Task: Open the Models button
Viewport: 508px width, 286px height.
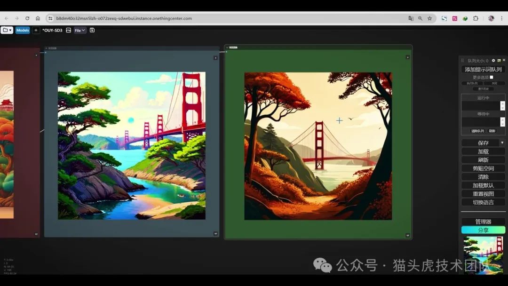Action: pos(23,30)
